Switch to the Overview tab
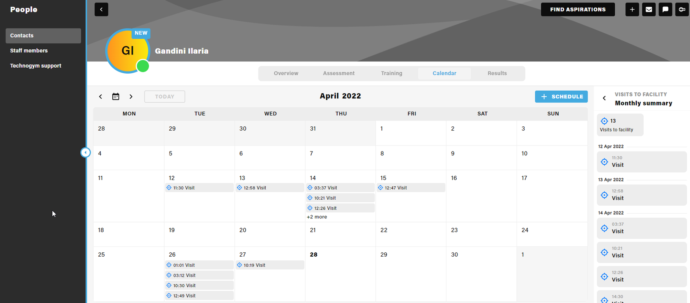690x303 pixels. 286,73
